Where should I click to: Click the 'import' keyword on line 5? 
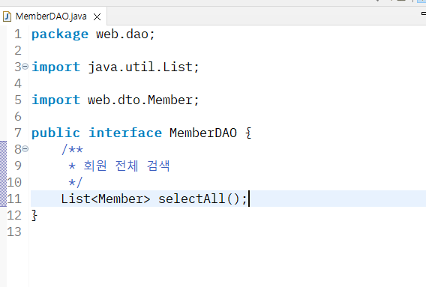pyautogui.click(x=56, y=100)
